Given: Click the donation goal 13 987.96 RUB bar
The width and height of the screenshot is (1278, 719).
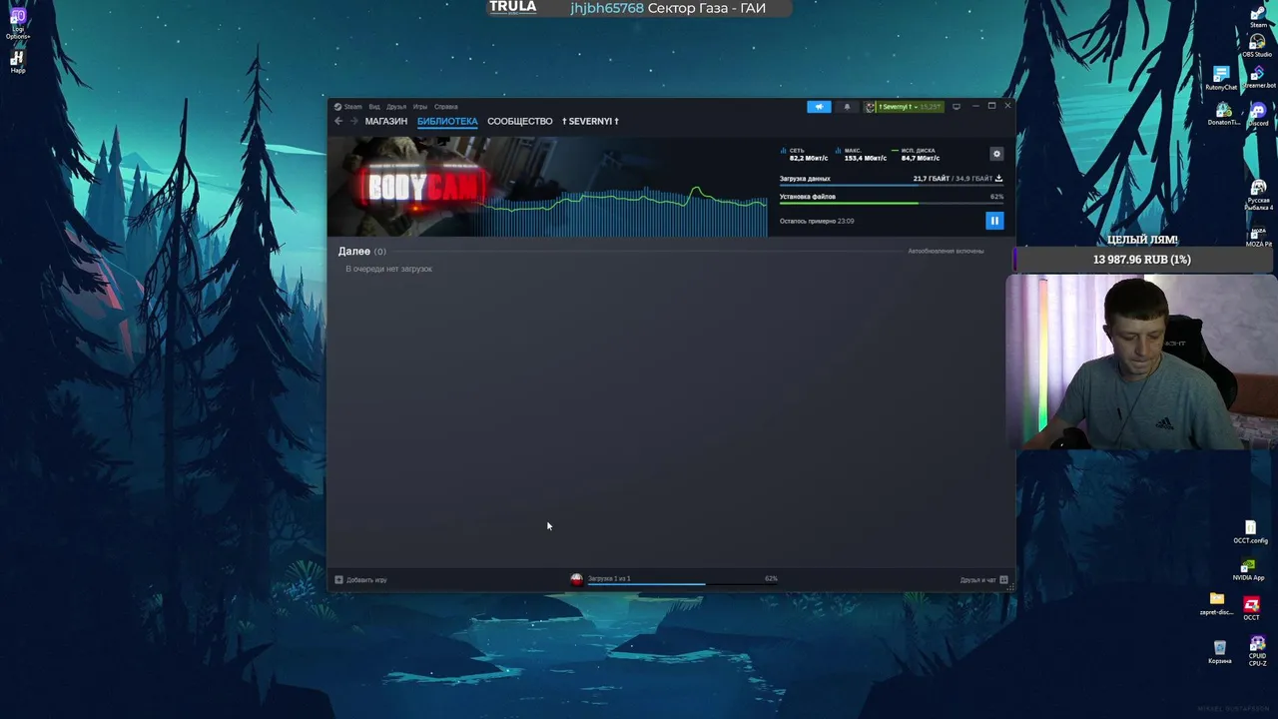Looking at the screenshot, I should click(1142, 260).
